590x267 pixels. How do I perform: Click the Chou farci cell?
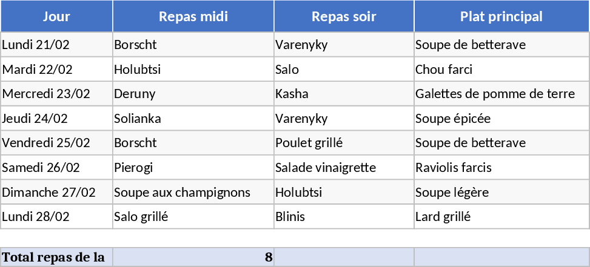click(x=501, y=70)
